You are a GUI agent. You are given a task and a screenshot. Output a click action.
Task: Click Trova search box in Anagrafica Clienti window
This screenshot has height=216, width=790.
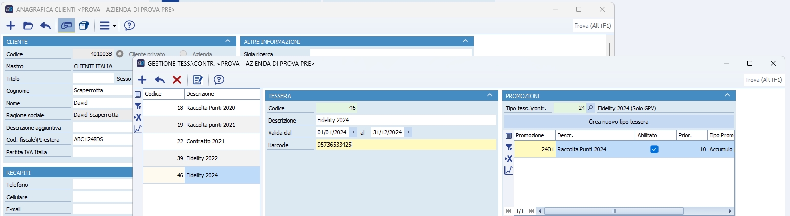592,26
